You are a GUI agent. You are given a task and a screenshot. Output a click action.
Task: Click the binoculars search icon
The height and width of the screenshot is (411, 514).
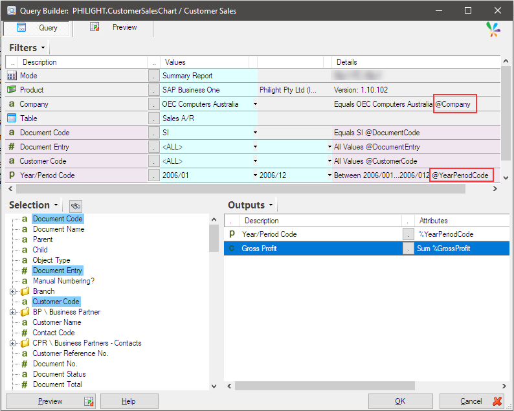point(75,206)
